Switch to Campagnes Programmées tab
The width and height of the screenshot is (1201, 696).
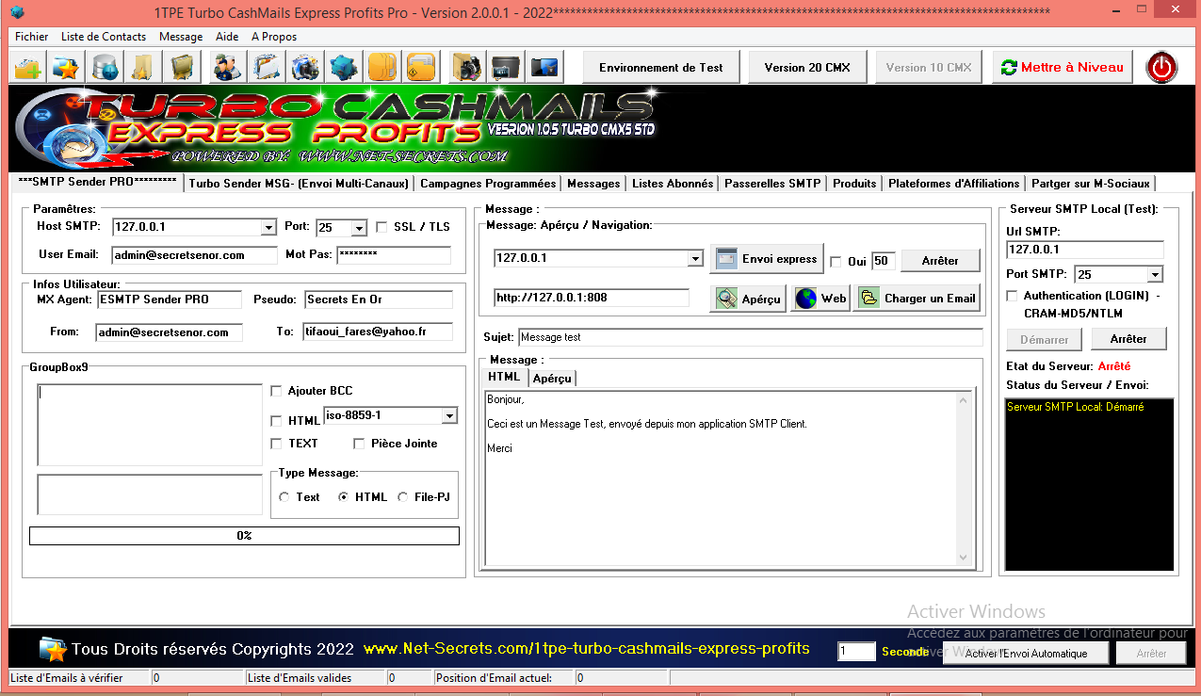487,184
